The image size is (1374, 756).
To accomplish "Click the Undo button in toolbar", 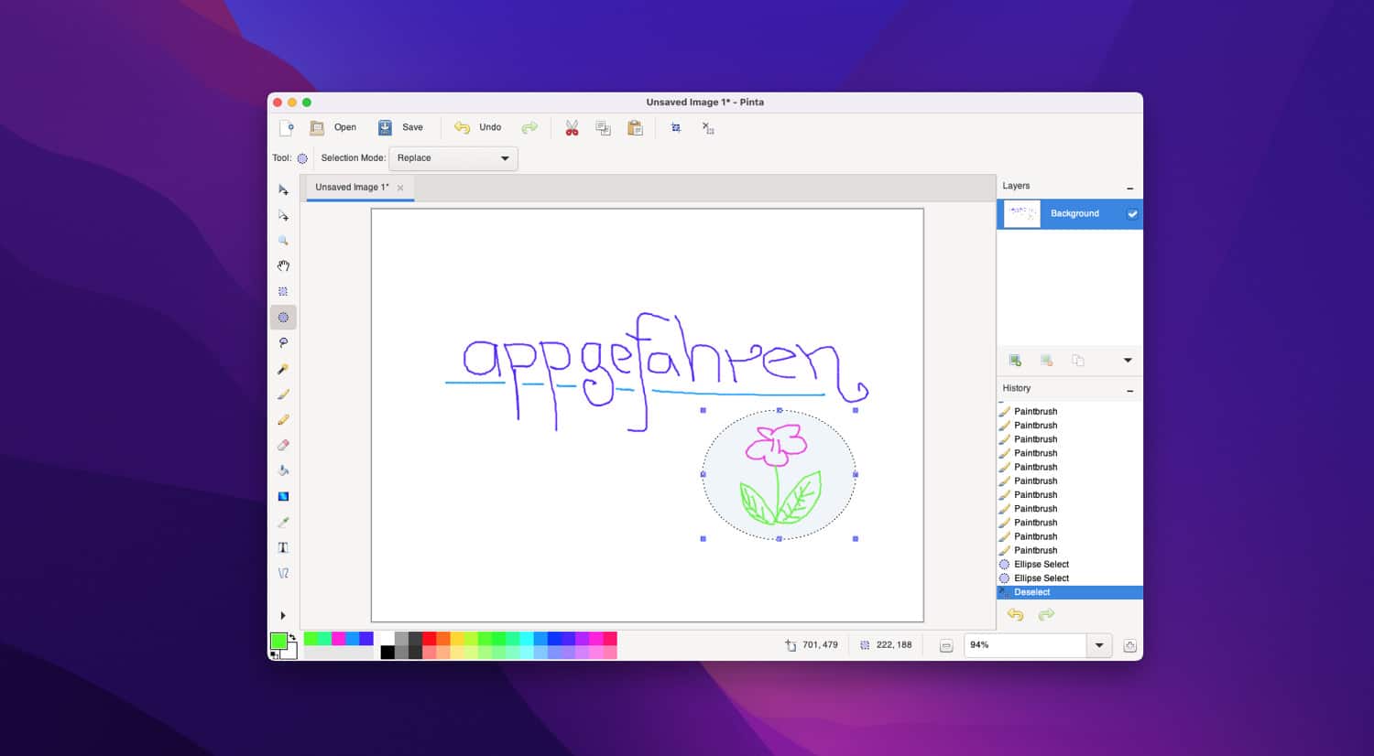I will (x=479, y=128).
